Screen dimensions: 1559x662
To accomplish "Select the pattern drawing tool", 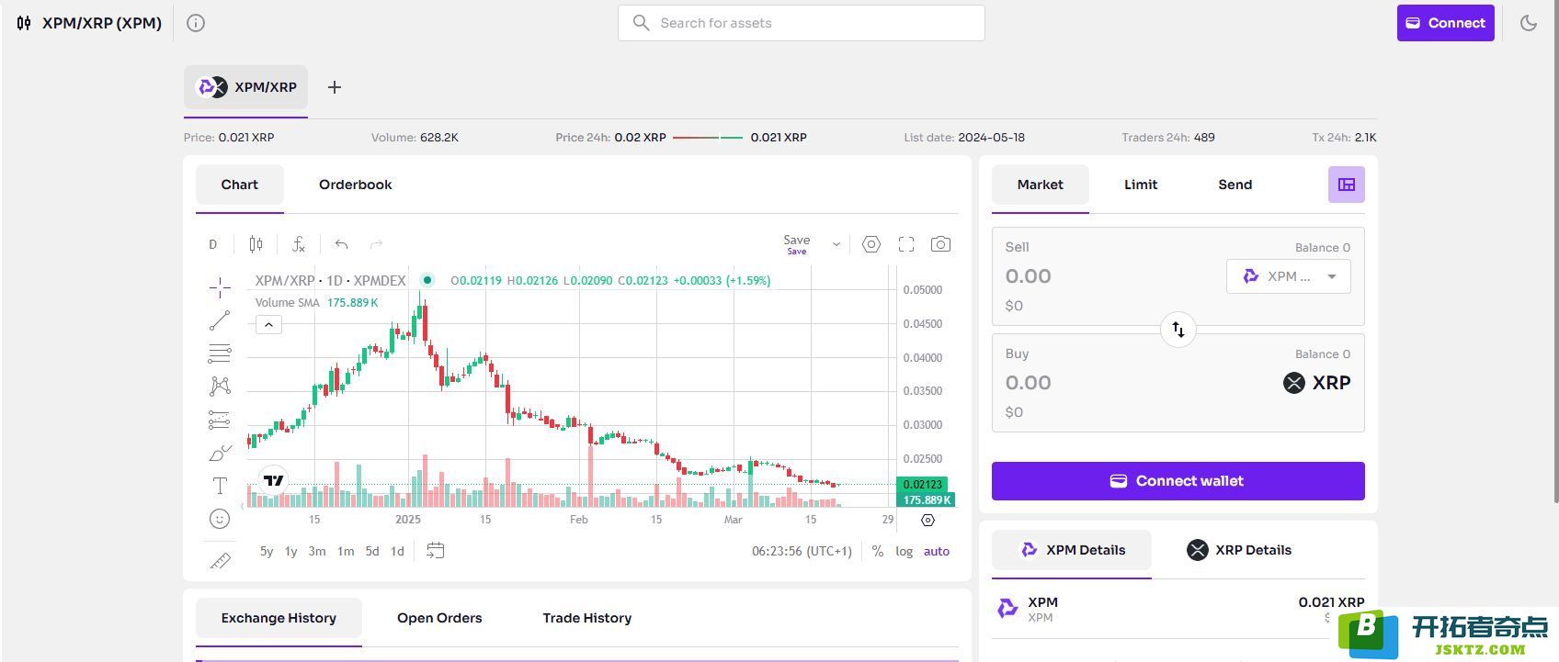I will click(220, 387).
